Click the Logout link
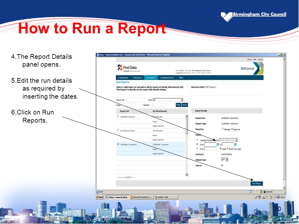Viewport: 299px width, 224px height. (x=260, y=59)
